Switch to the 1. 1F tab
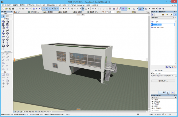 coord(20,12)
